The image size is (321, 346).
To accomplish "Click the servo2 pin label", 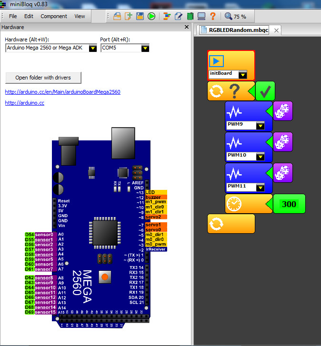I will tap(156, 217).
